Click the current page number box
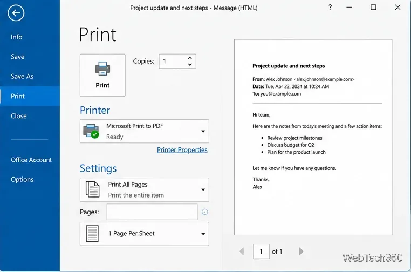This screenshot has height=272, width=411. 261,251
